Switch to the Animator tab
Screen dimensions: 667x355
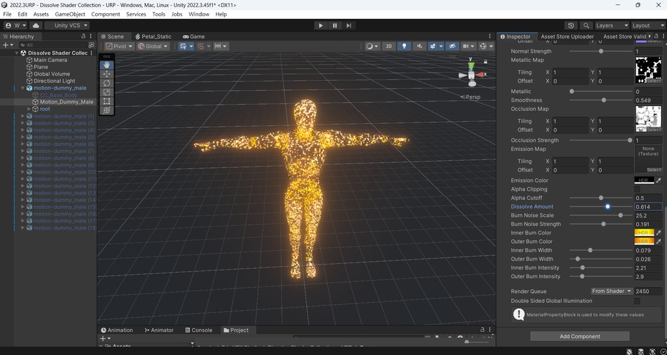click(x=159, y=330)
